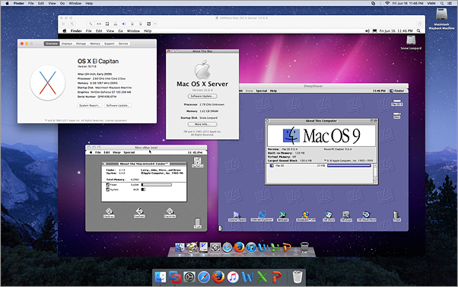Click the host menu bar Spotlight icon

(x=442, y=3)
